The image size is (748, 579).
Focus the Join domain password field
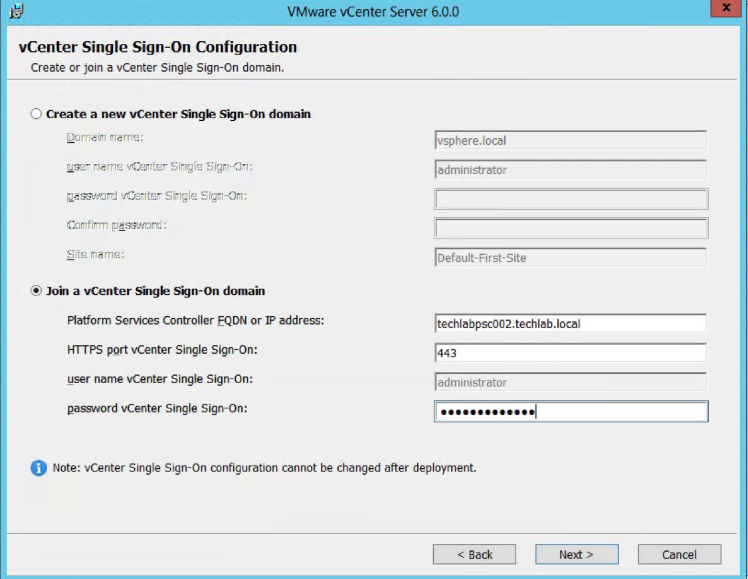tap(571, 412)
